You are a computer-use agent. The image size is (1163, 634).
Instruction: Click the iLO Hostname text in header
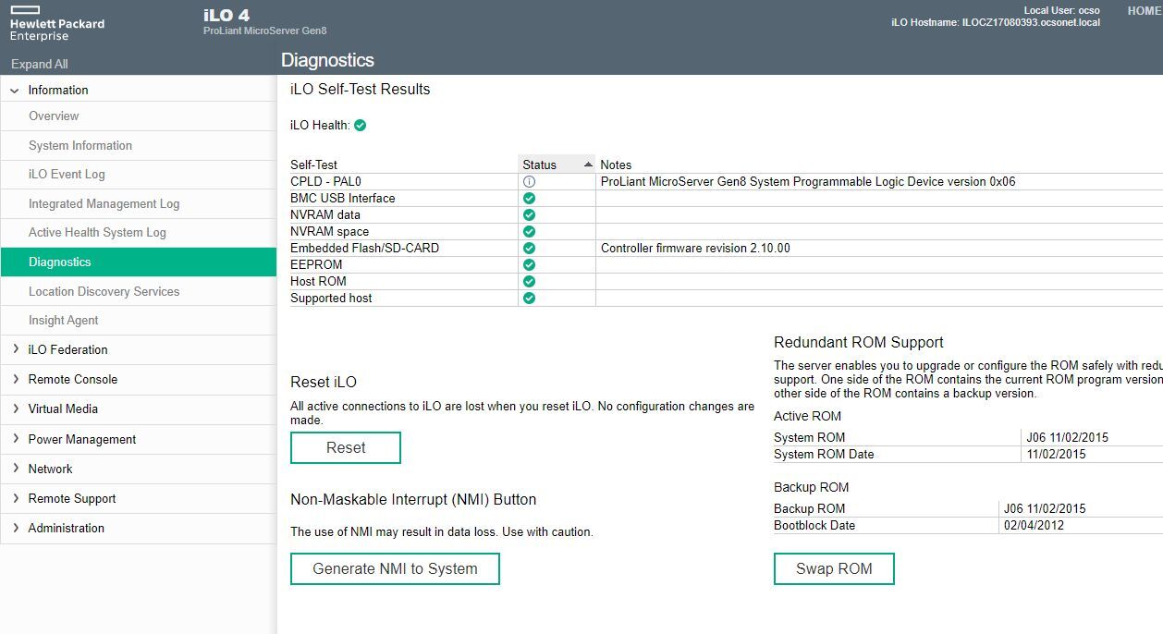pyautogui.click(x=996, y=22)
